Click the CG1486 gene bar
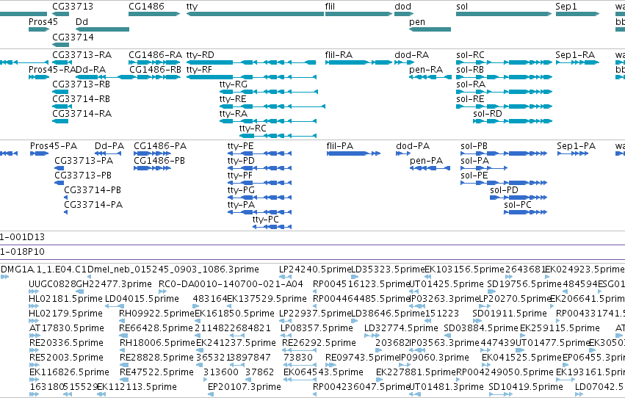Image resolution: width=625 pixels, height=398 pixels. tap(154, 14)
